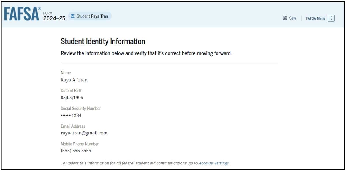This screenshot has height=172, width=347.
Task: Click the Social Security Number label
Action: click(x=81, y=109)
